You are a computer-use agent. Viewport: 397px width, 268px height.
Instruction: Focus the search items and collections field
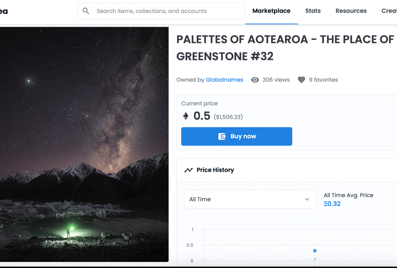click(x=166, y=11)
